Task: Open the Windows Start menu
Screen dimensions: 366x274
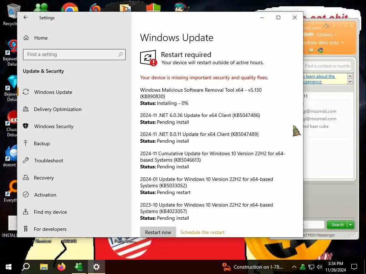Action: coord(9,267)
